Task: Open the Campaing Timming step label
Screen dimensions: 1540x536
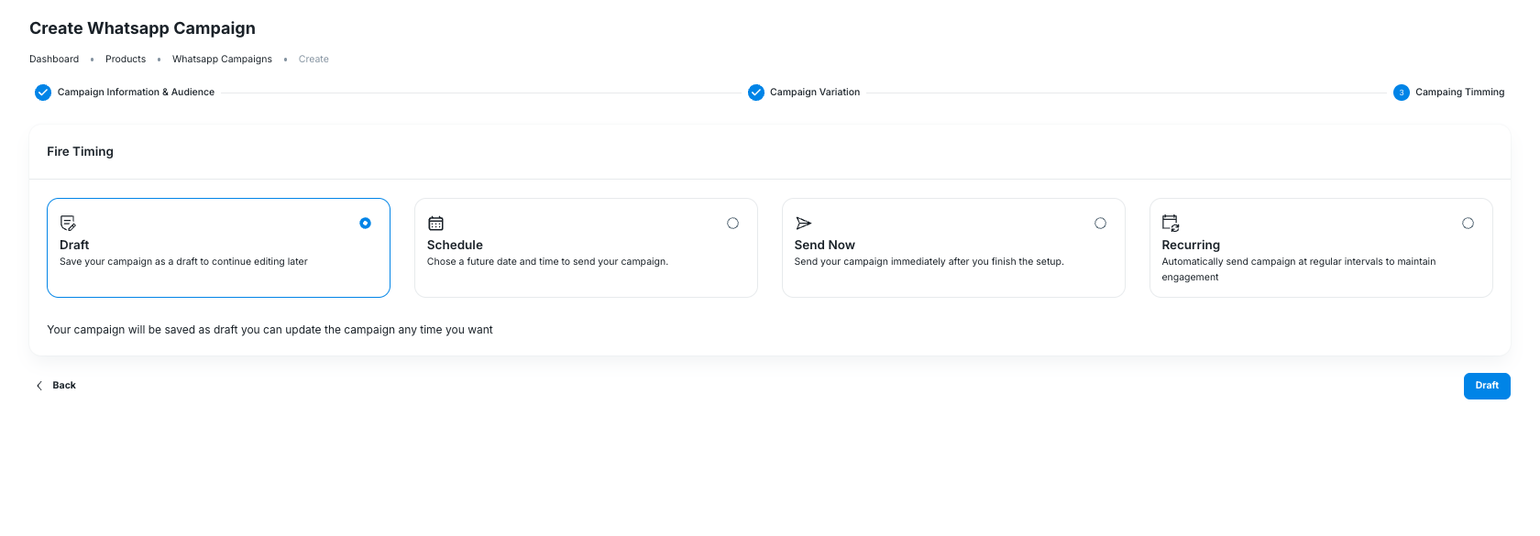Action: click(x=1459, y=93)
